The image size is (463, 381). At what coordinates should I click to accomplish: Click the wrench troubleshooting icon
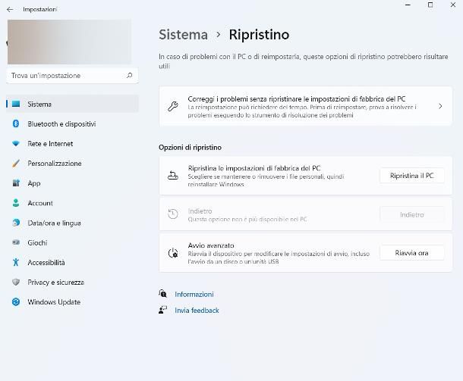coord(173,106)
